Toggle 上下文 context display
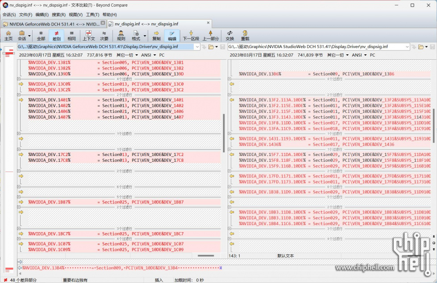 coord(89,36)
